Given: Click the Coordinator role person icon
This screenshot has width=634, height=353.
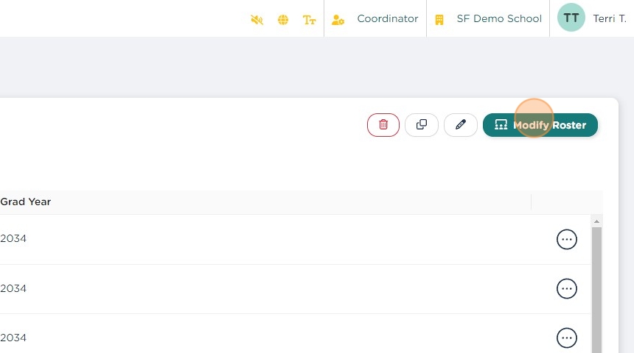Looking at the screenshot, I should coord(338,19).
